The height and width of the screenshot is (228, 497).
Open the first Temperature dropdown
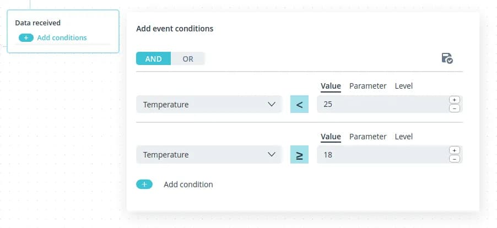click(209, 105)
